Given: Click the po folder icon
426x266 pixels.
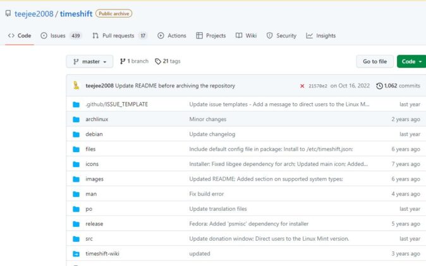Looking at the screenshot, I should coord(76,209).
